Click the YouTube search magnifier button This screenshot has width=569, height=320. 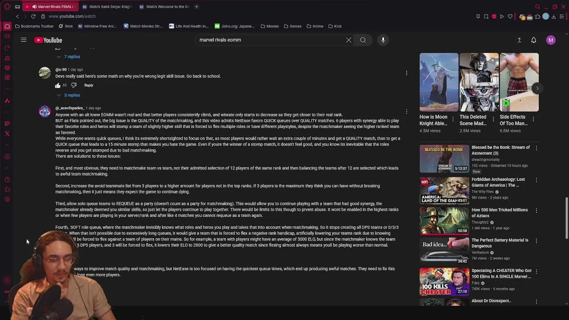tap(363, 40)
